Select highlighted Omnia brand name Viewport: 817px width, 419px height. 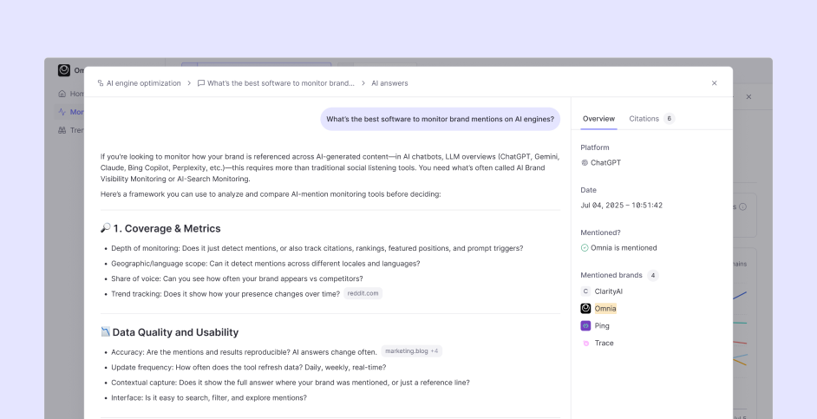(605, 309)
